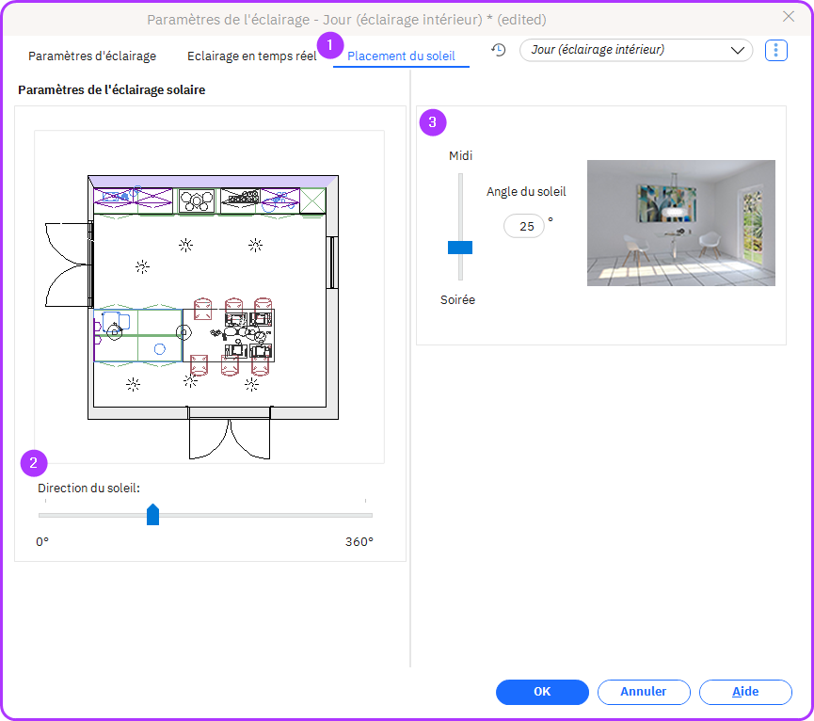Click the history icon beside the preset dropdown
The image size is (814, 721).
[499, 50]
